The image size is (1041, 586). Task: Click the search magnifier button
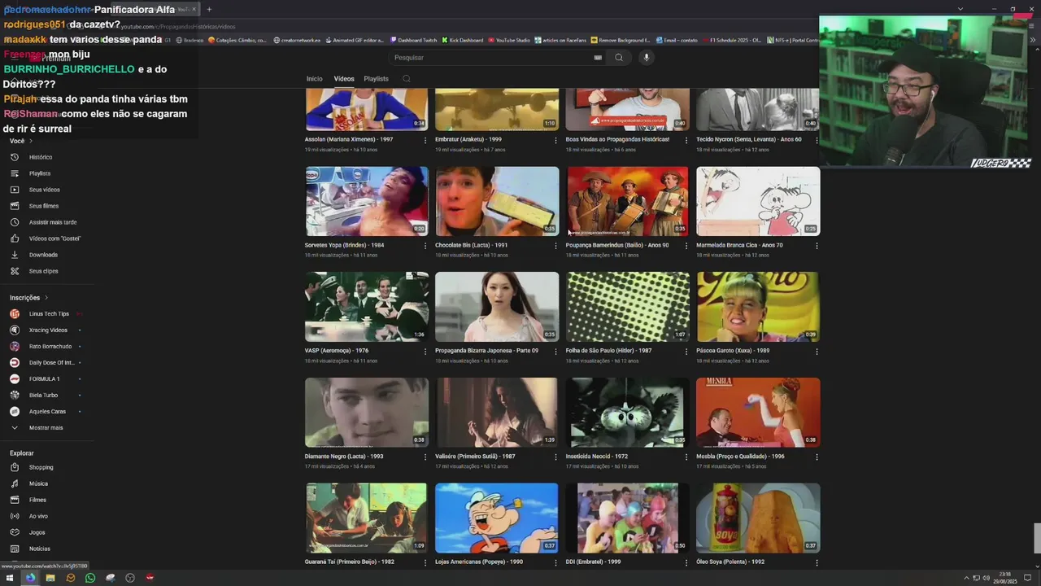[x=619, y=58]
